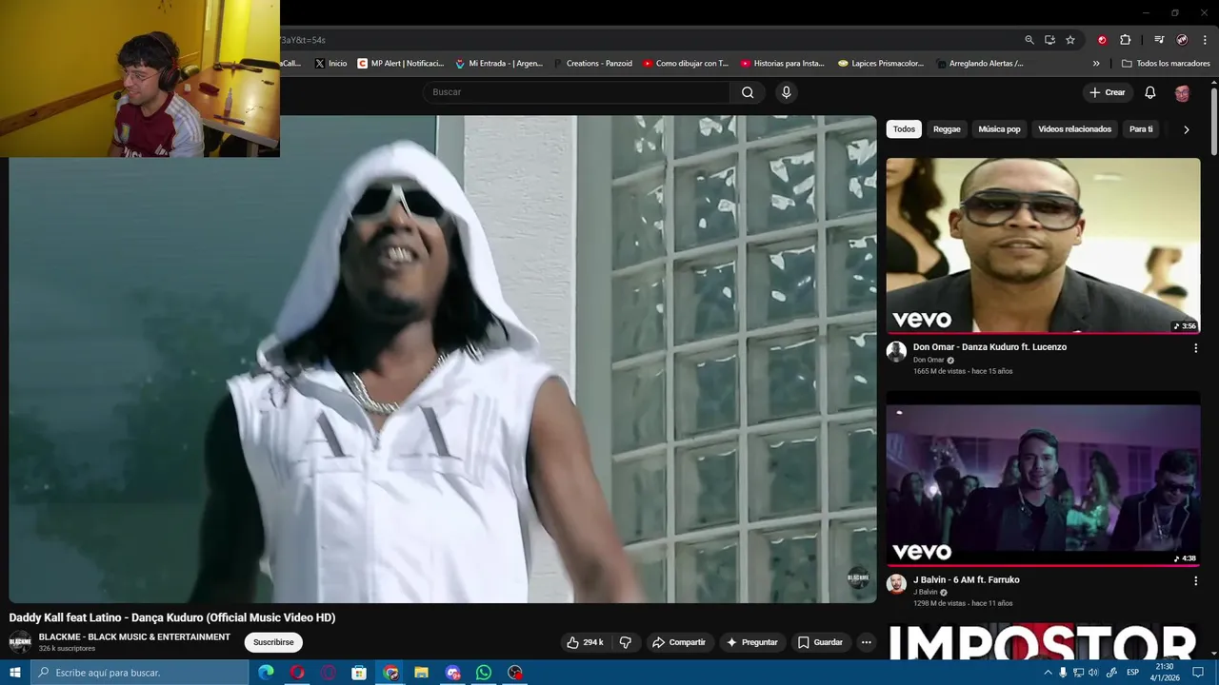Click the Crear button
This screenshot has height=685, width=1219.
click(1108, 92)
